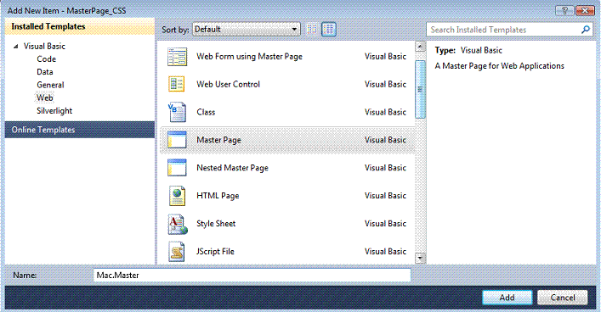The height and width of the screenshot is (312, 601).
Task: Select the Style Sheet label
Action: click(x=216, y=224)
